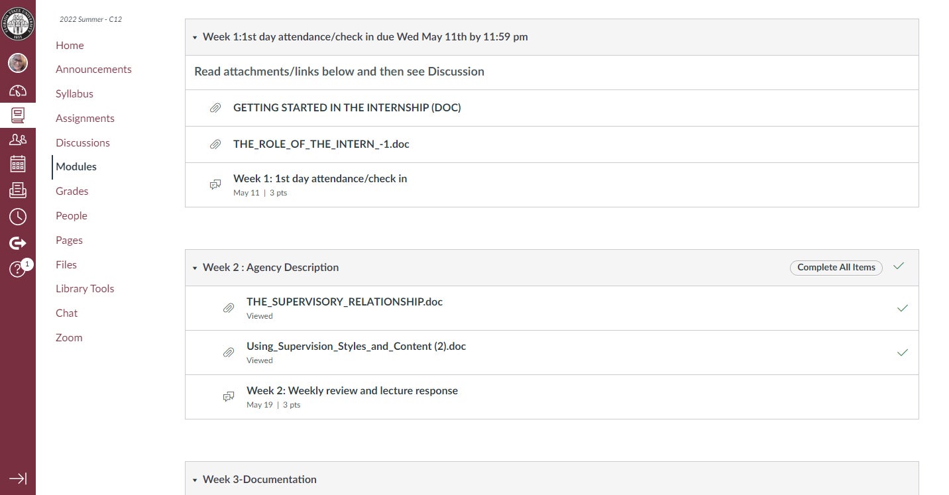The image size is (949, 495).
Task: Go to Grades in course menu
Action: tap(72, 191)
